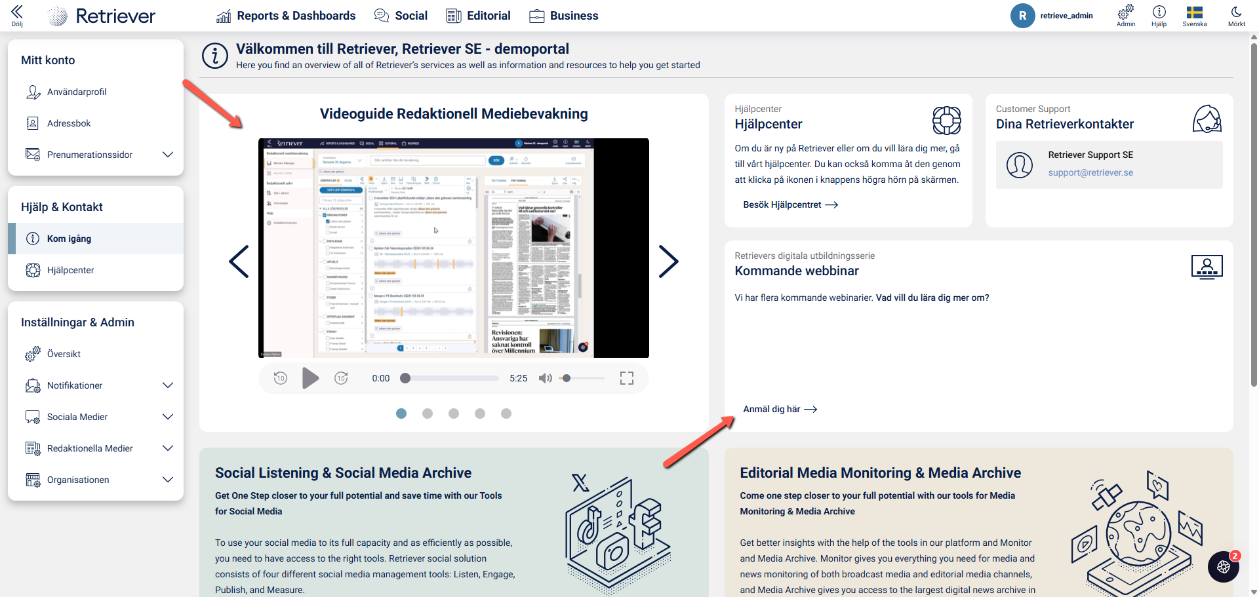Viewport: 1259px width, 597px height.
Task: Click the Prenumerationssidor envelope icon
Action: [x=33, y=155]
